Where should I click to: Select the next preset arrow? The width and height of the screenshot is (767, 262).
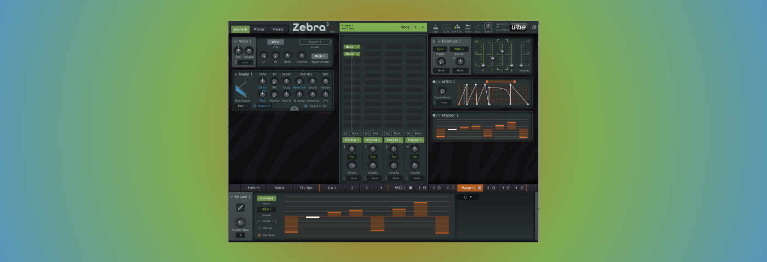pos(422,27)
